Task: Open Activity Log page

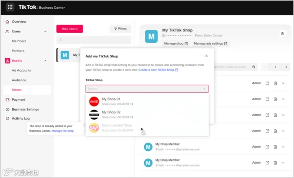Action: [21, 118]
